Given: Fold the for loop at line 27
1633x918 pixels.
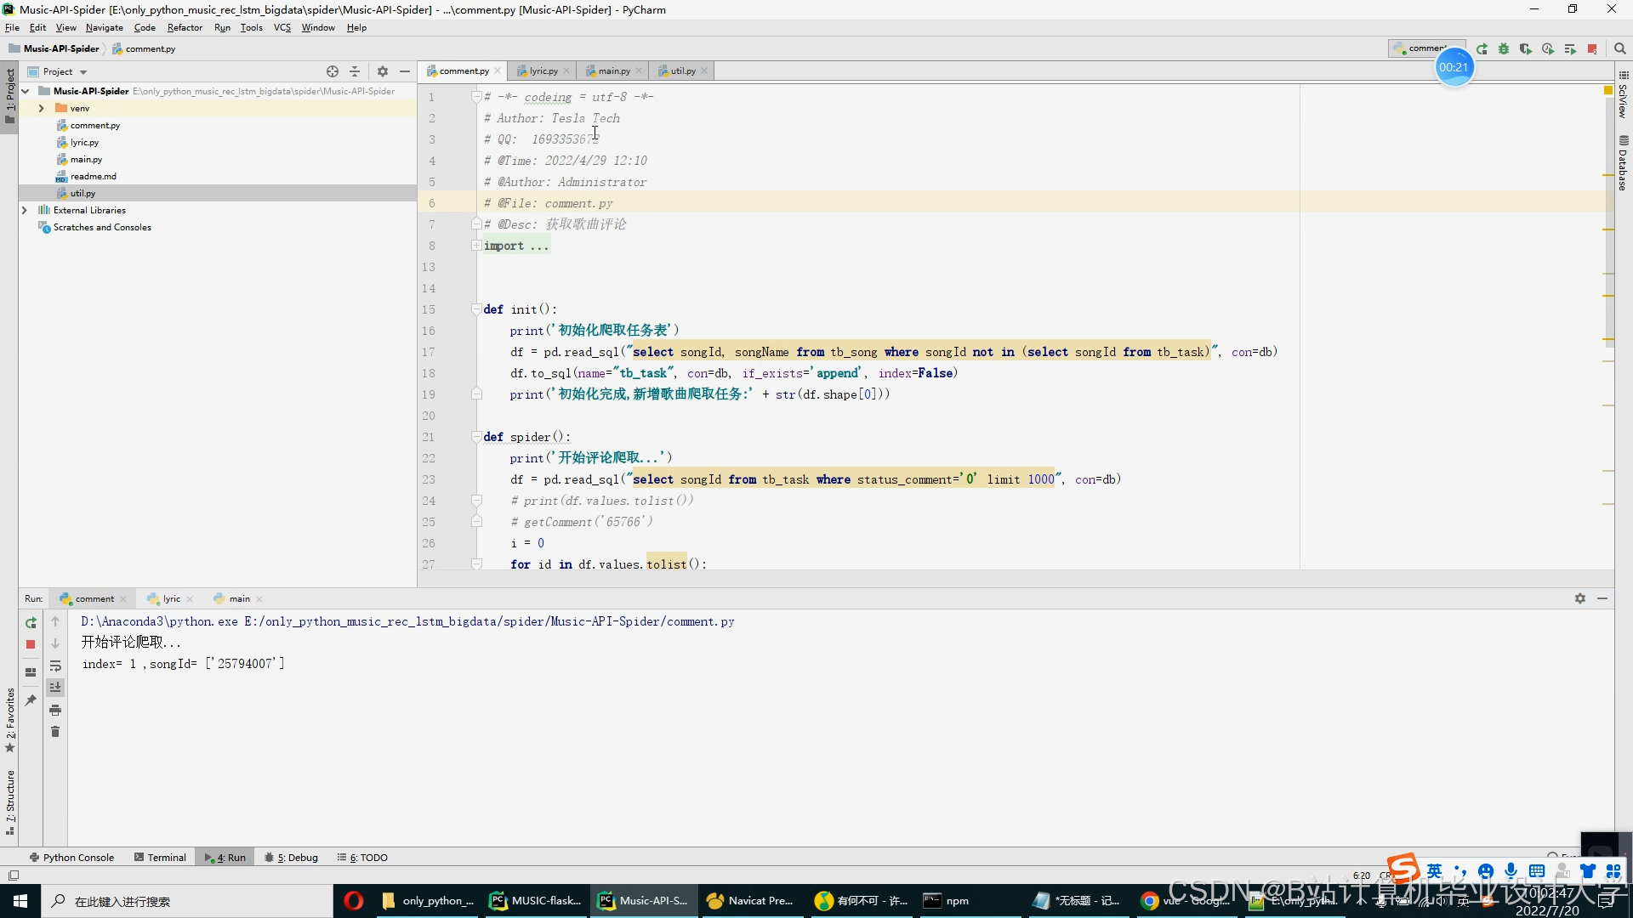Looking at the screenshot, I should pyautogui.click(x=477, y=564).
